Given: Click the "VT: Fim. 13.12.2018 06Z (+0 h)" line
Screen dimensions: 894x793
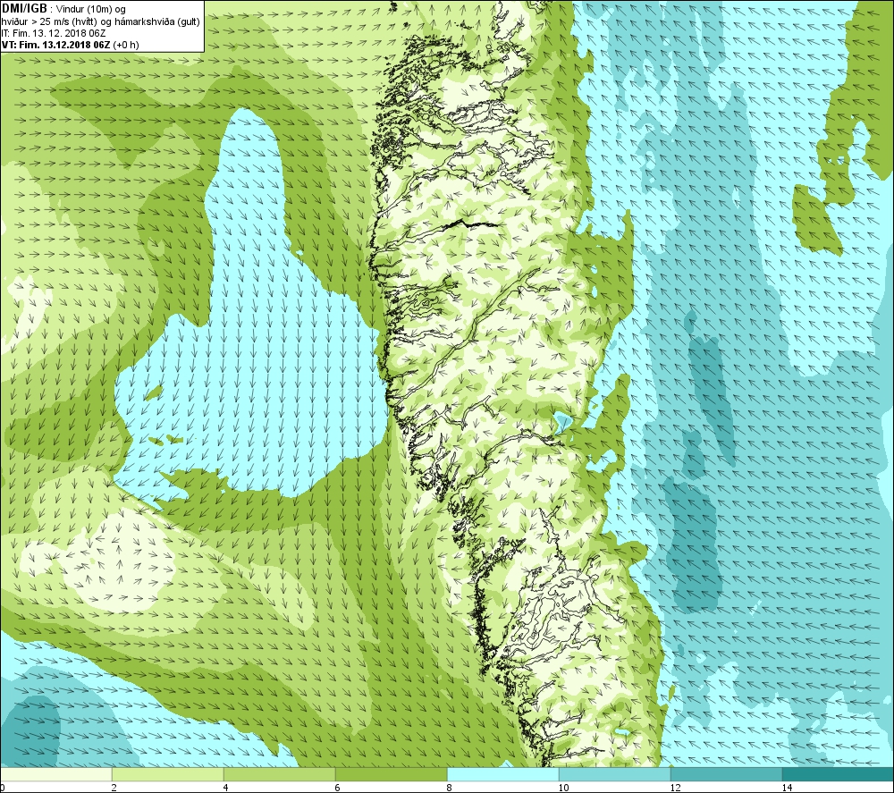Looking at the screenshot, I should 70,45.
